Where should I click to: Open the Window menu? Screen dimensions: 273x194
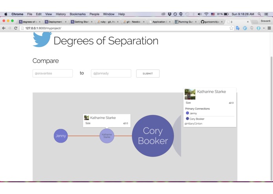109,14
